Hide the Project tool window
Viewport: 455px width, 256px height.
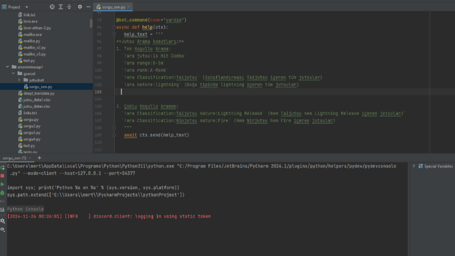pos(88,7)
